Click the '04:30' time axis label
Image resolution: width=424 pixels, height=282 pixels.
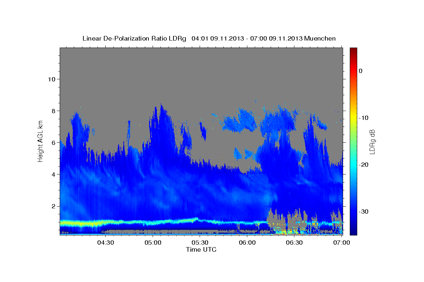pyautogui.click(x=105, y=243)
